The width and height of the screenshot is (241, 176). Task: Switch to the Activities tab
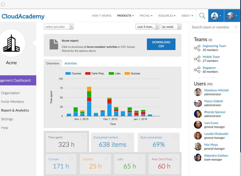tap(71, 63)
